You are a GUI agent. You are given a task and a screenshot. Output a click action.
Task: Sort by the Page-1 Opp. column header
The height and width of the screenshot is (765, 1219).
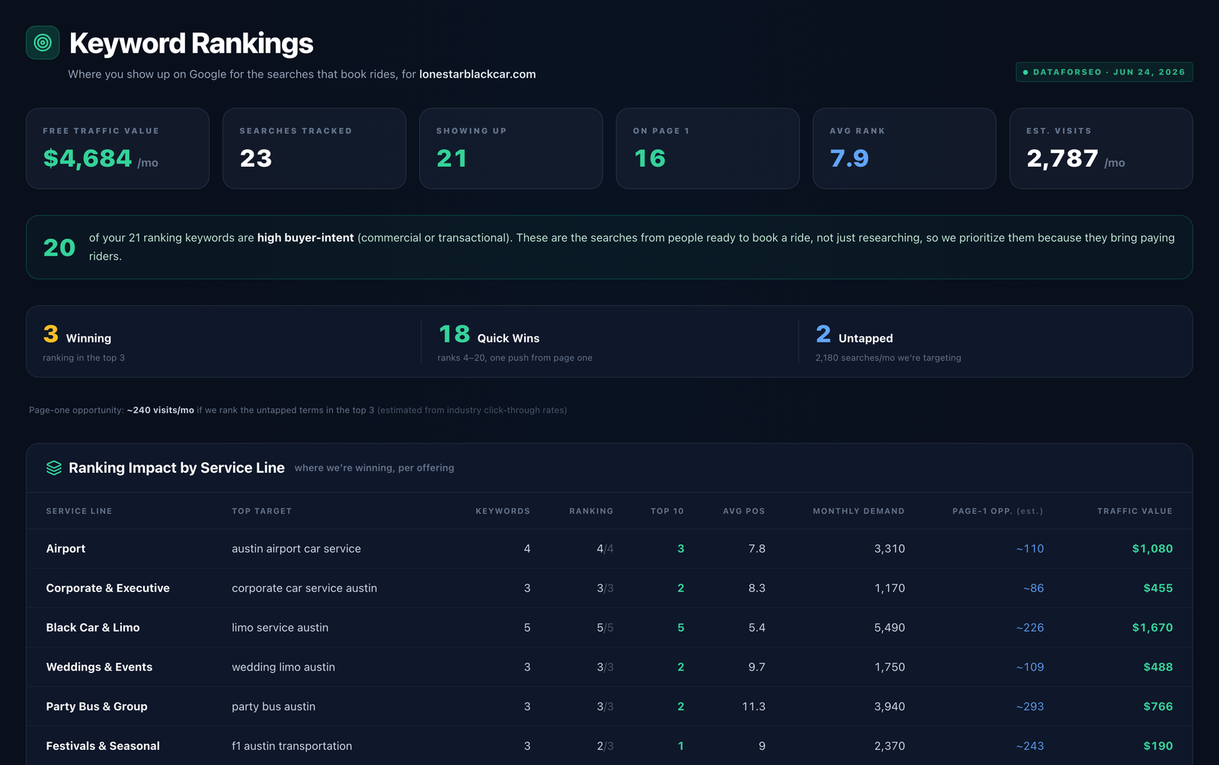pyautogui.click(x=998, y=511)
